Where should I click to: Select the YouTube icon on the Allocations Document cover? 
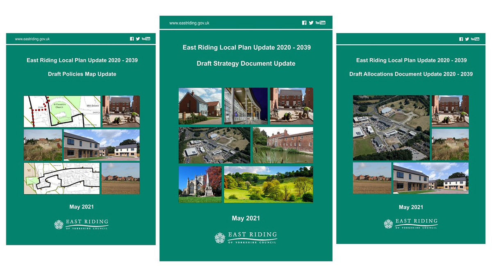click(x=474, y=39)
